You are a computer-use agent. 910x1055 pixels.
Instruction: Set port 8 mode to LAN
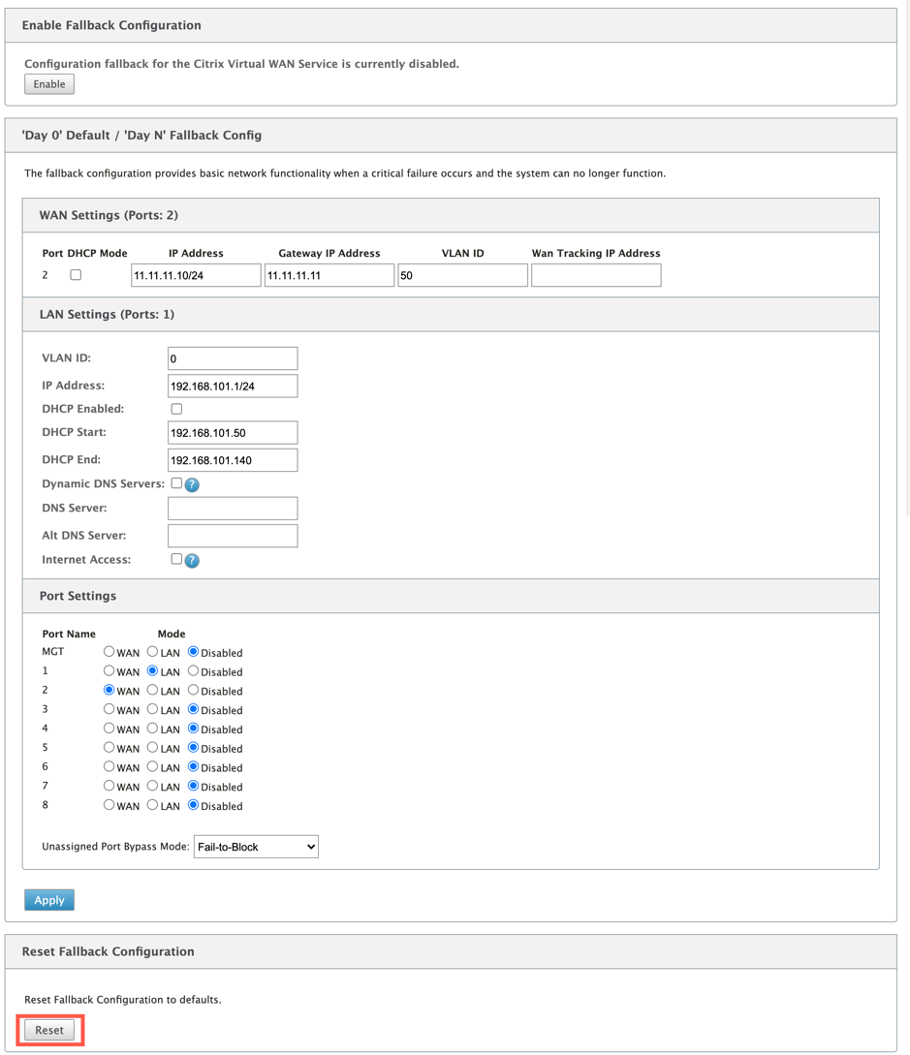click(x=153, y=805)
